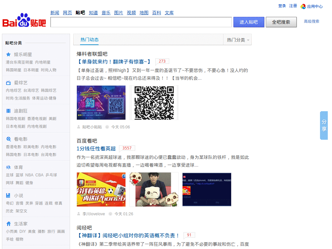The image size is (332, 249).
Task: Click the TV icon beside 爱综艺
Action: pos(8,83)
